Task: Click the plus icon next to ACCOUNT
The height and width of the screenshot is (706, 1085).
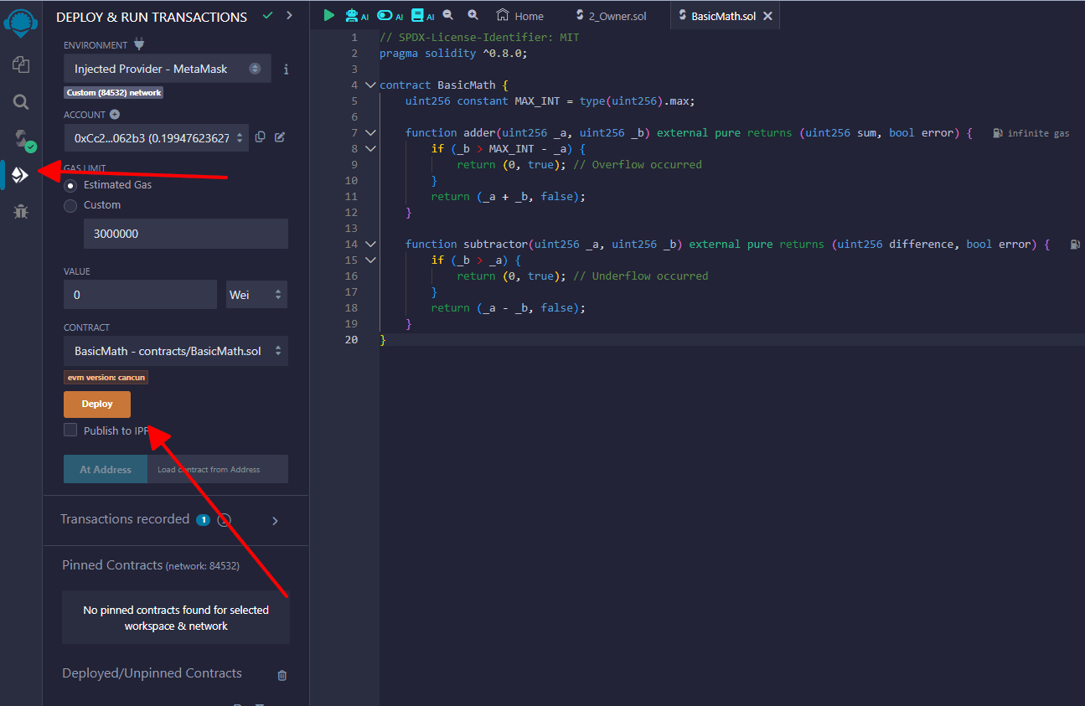Action: [x=114, y=115]
